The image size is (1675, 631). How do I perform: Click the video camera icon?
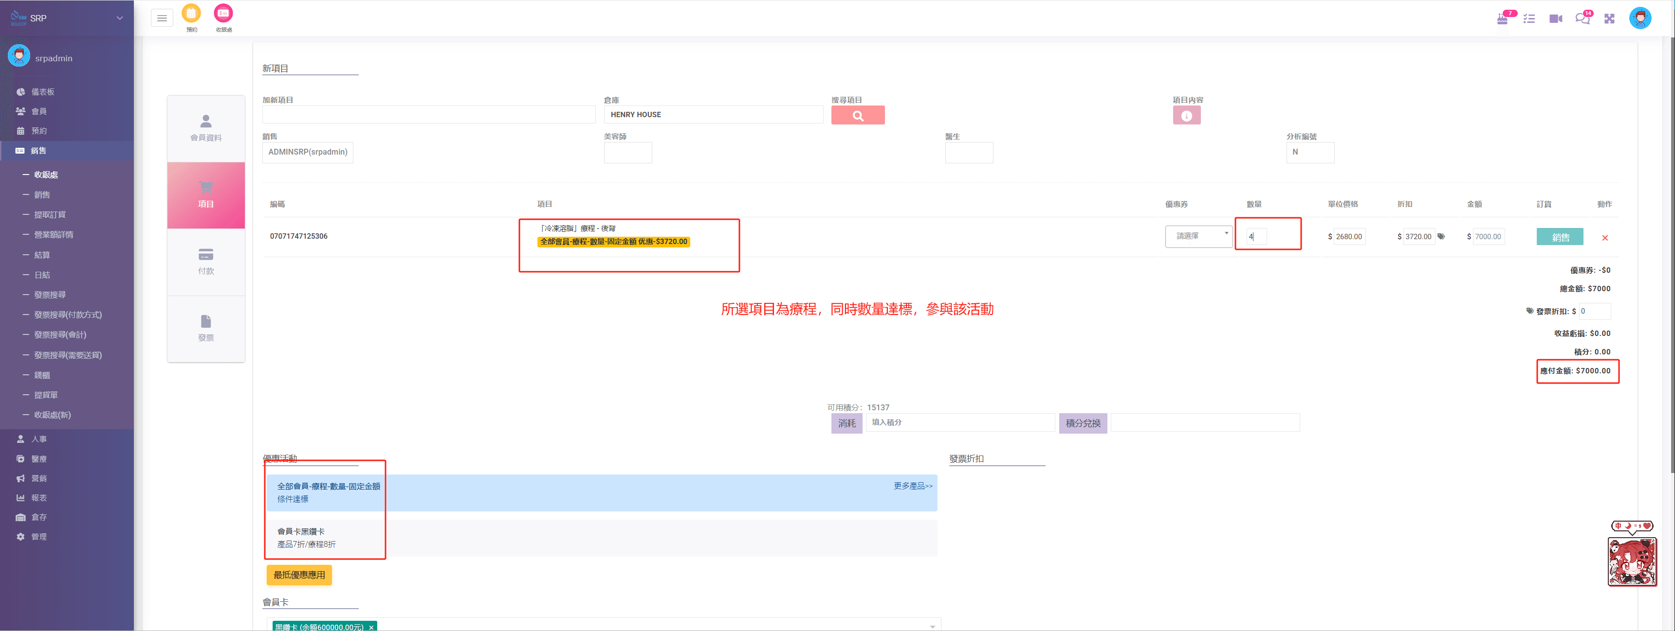pyautogui.click(x=1555, y=19)
